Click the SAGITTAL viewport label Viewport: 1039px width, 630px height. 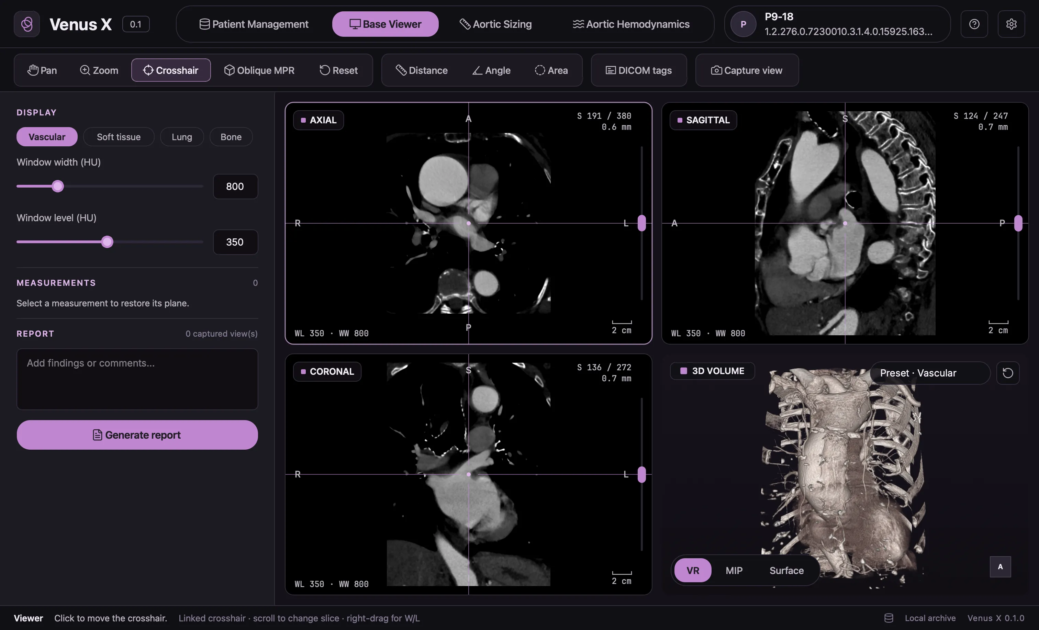click(703, 120)
